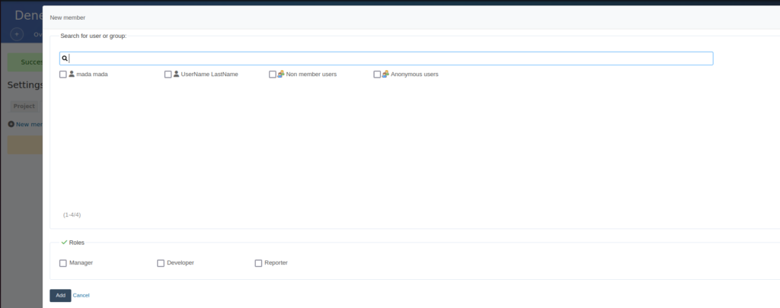Check the Reporter role box
The width and height of the screenshot is (780, 308).
pos(258,263)
